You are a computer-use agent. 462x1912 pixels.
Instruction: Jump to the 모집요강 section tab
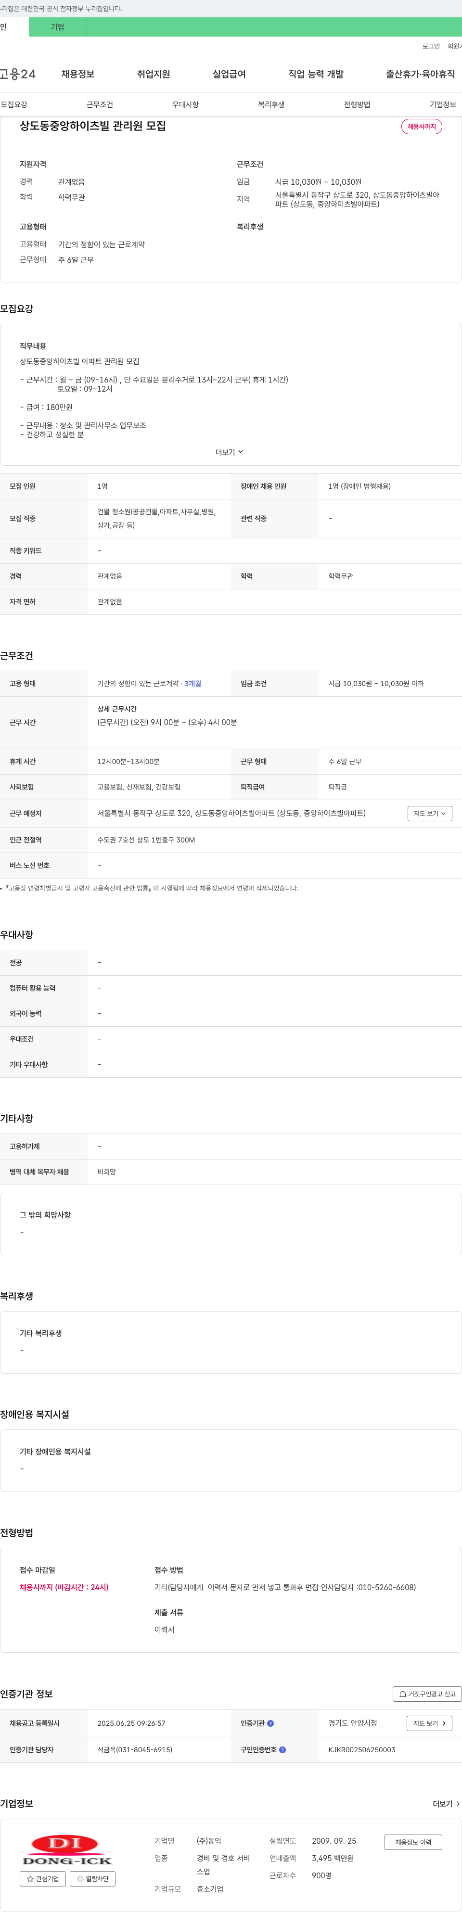click(x=14, y=105)
